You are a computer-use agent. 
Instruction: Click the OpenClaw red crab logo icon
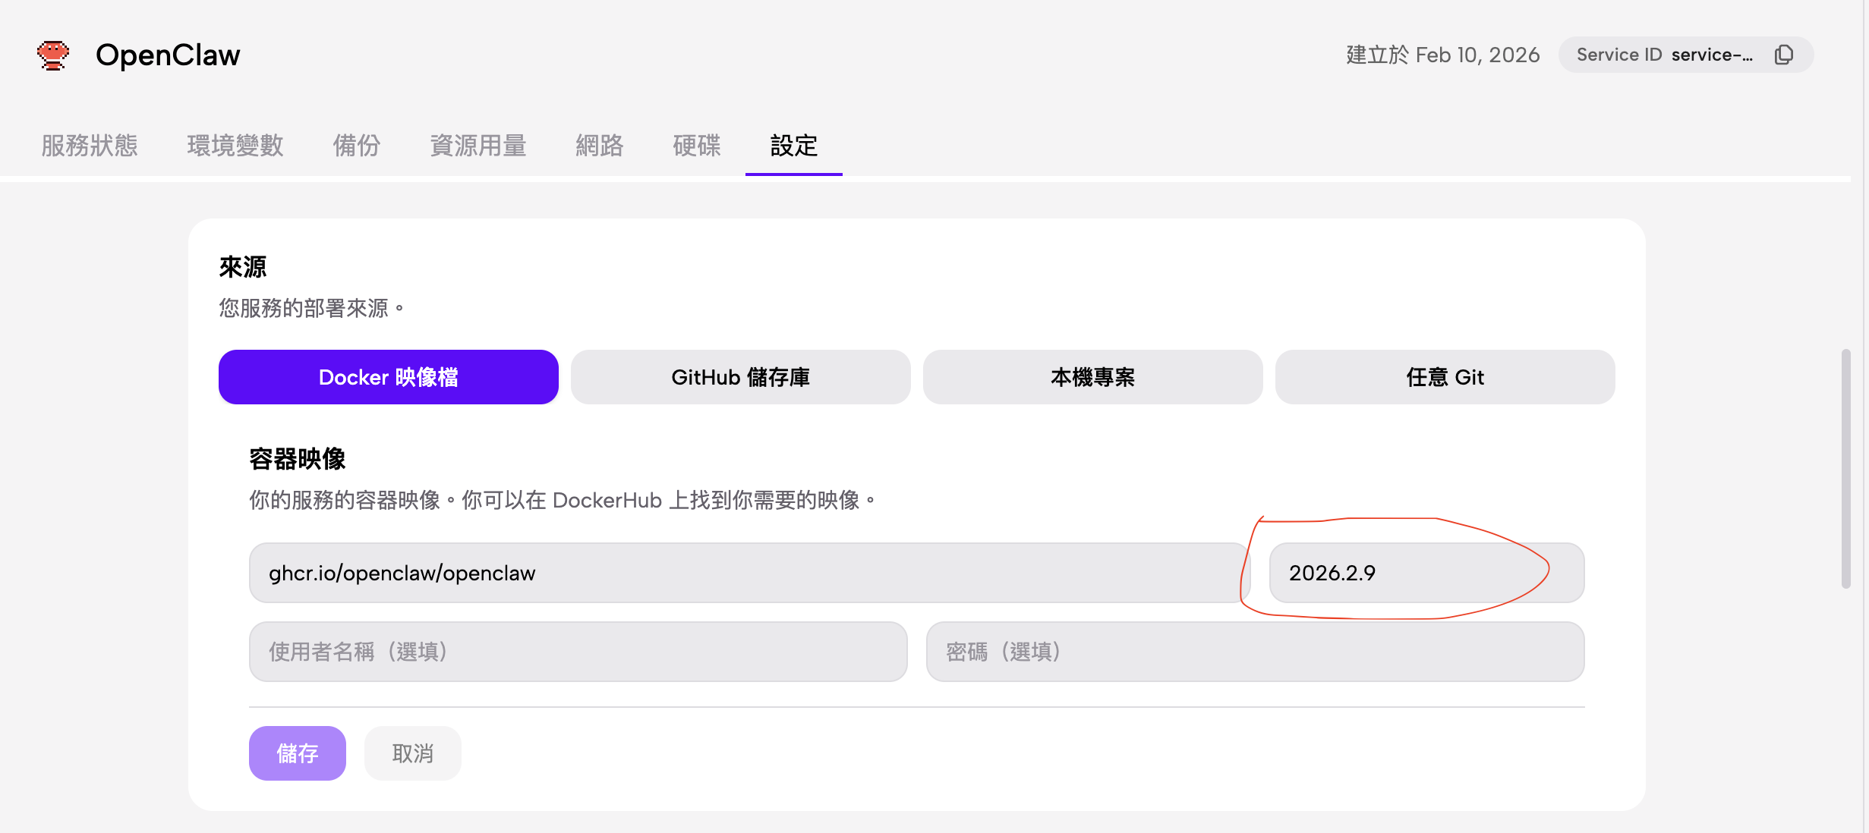coord(53,55)
